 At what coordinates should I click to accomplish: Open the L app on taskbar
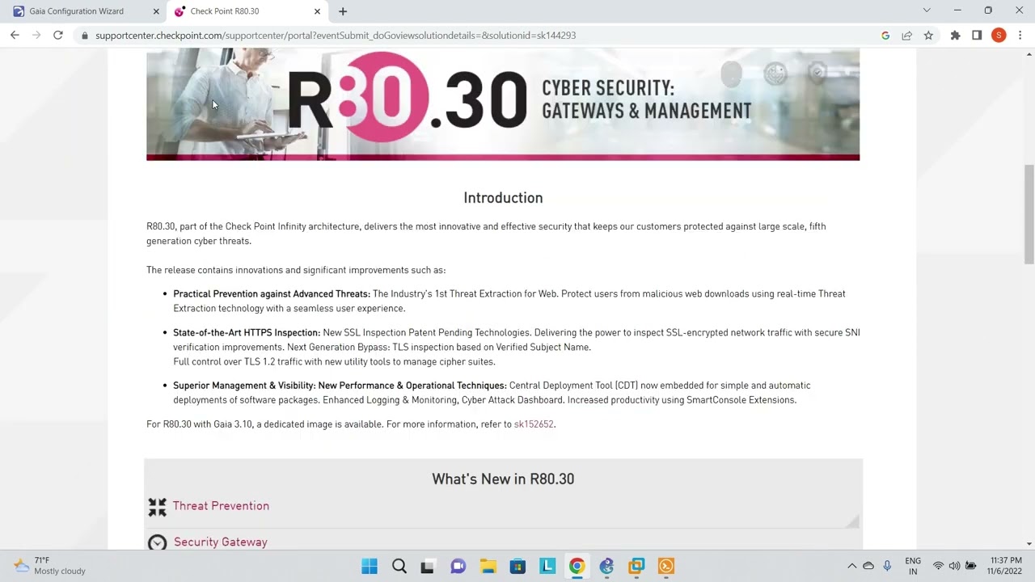click(x=547, y=567)
